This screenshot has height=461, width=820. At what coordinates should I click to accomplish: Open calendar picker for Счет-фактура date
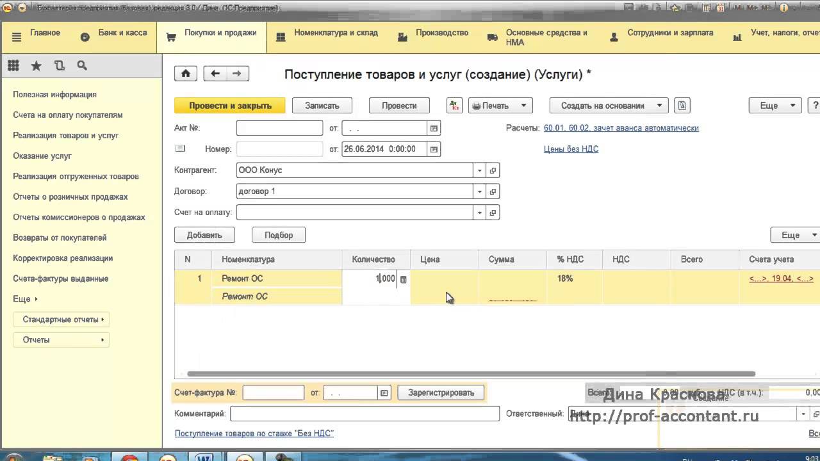click(x=384, y=392)
